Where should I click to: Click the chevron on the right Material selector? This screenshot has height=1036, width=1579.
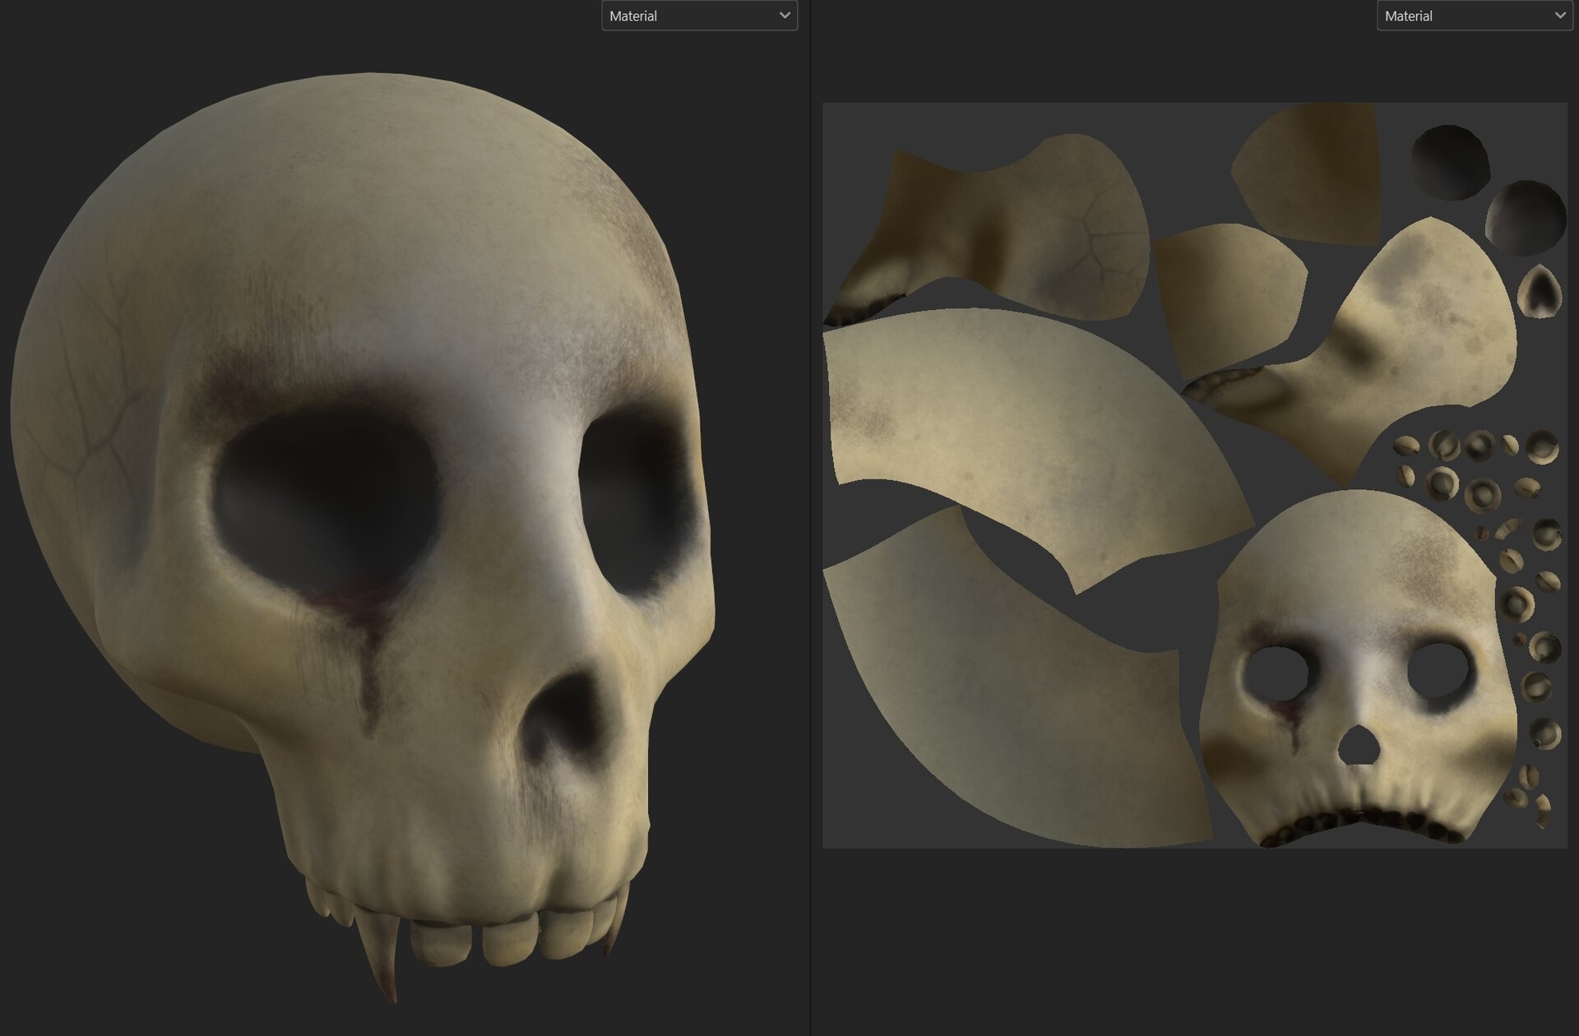[1560, 16]
